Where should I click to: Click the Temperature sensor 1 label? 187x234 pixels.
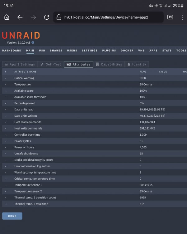[x=28, y=185]
